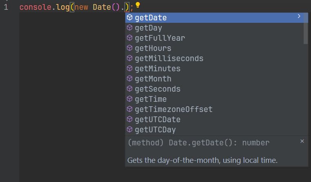Click the cube icon next to getTimezoneOffset
The height and width of the screenshot is (182, 311).
click(129, 109)
